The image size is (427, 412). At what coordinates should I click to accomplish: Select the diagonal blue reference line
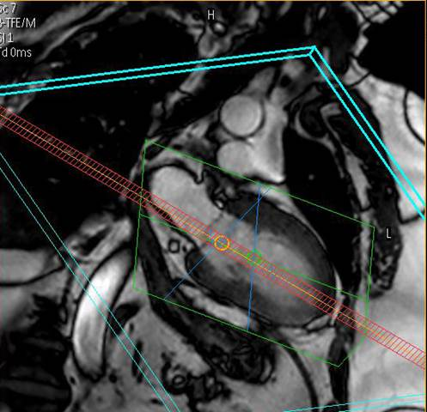tap(217, 243)
